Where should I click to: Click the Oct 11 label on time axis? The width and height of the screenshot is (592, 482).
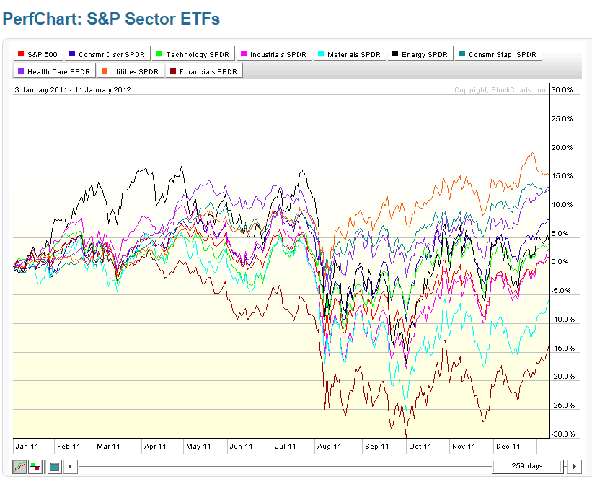click(x=420, y=446)
